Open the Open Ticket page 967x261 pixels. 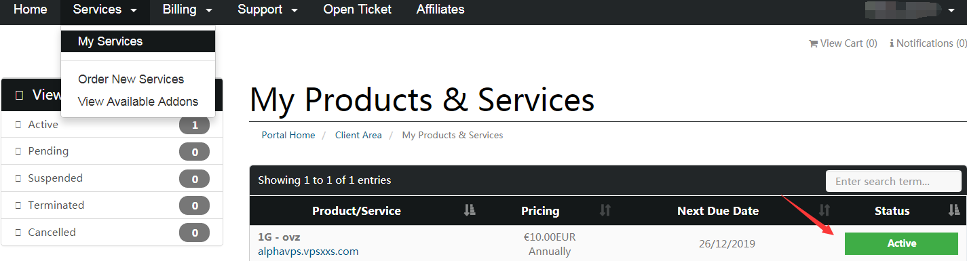point(358,9)
